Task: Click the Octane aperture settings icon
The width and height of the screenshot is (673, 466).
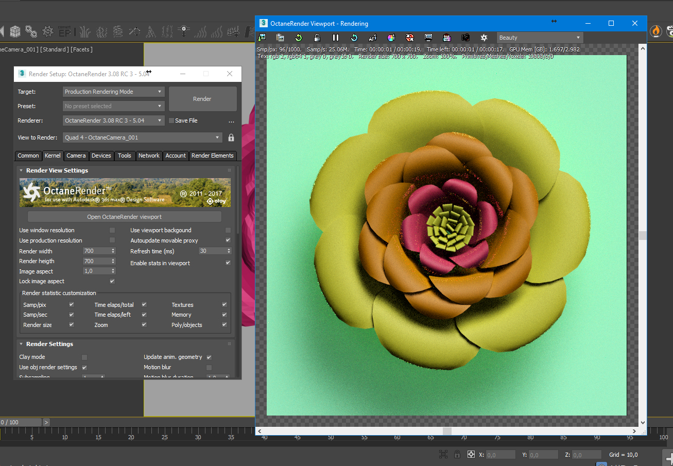Action: [484, 38]
